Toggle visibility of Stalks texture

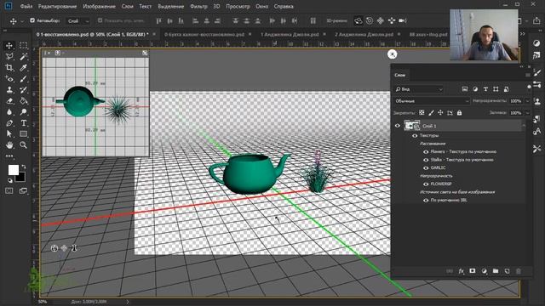click(426, 160)
